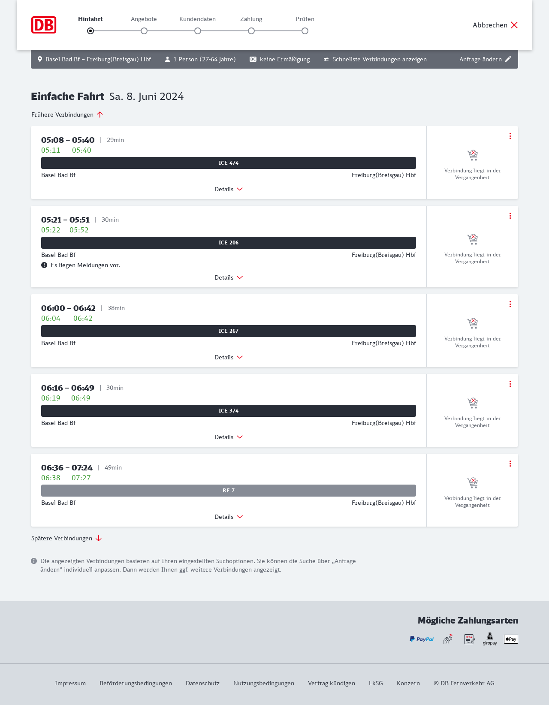Viewport: 549px width, 705px height.
Task: Expand Details for the RE 7 connection
Action: click(229, 517)
